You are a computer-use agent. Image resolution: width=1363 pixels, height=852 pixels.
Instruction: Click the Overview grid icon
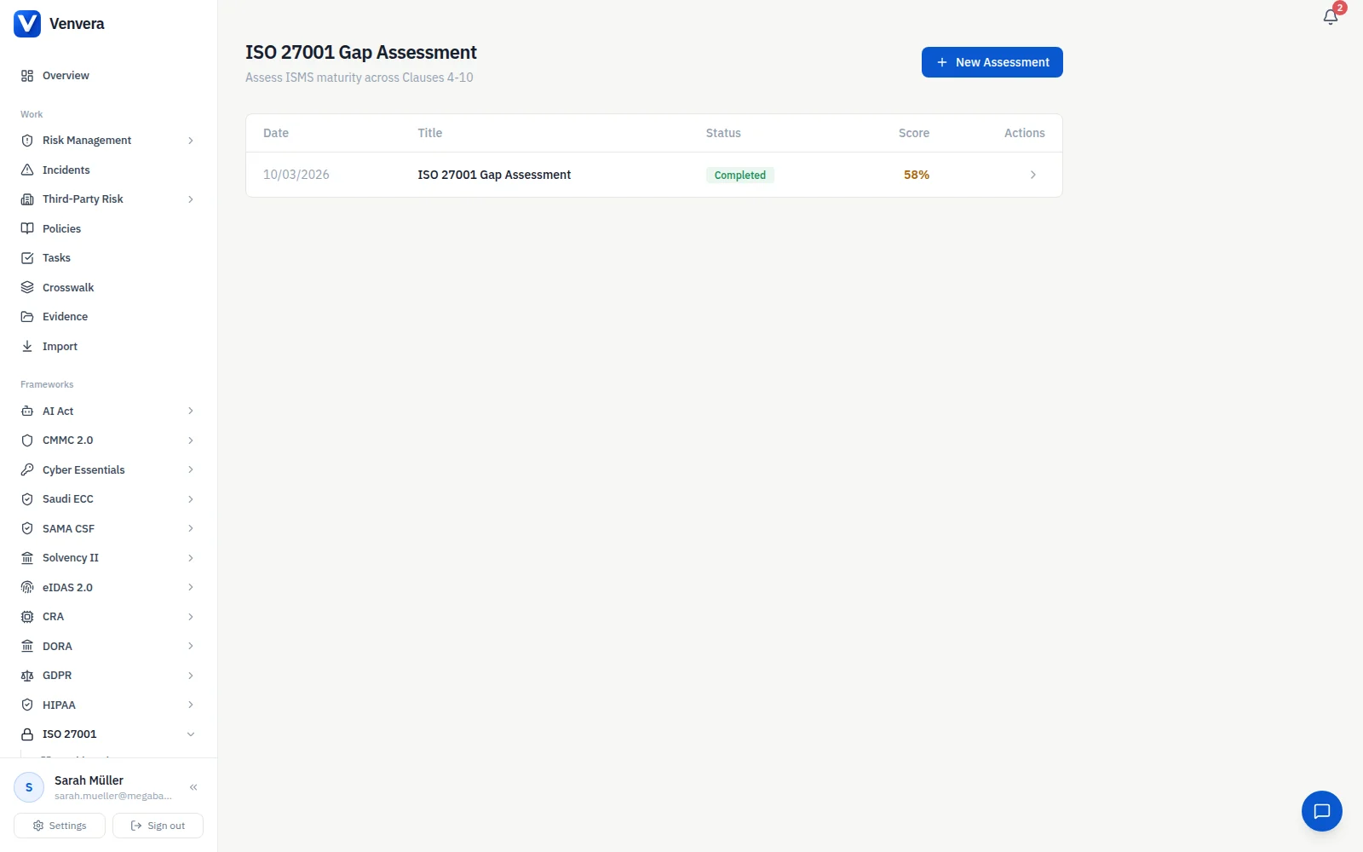click(x=27, y=76)
